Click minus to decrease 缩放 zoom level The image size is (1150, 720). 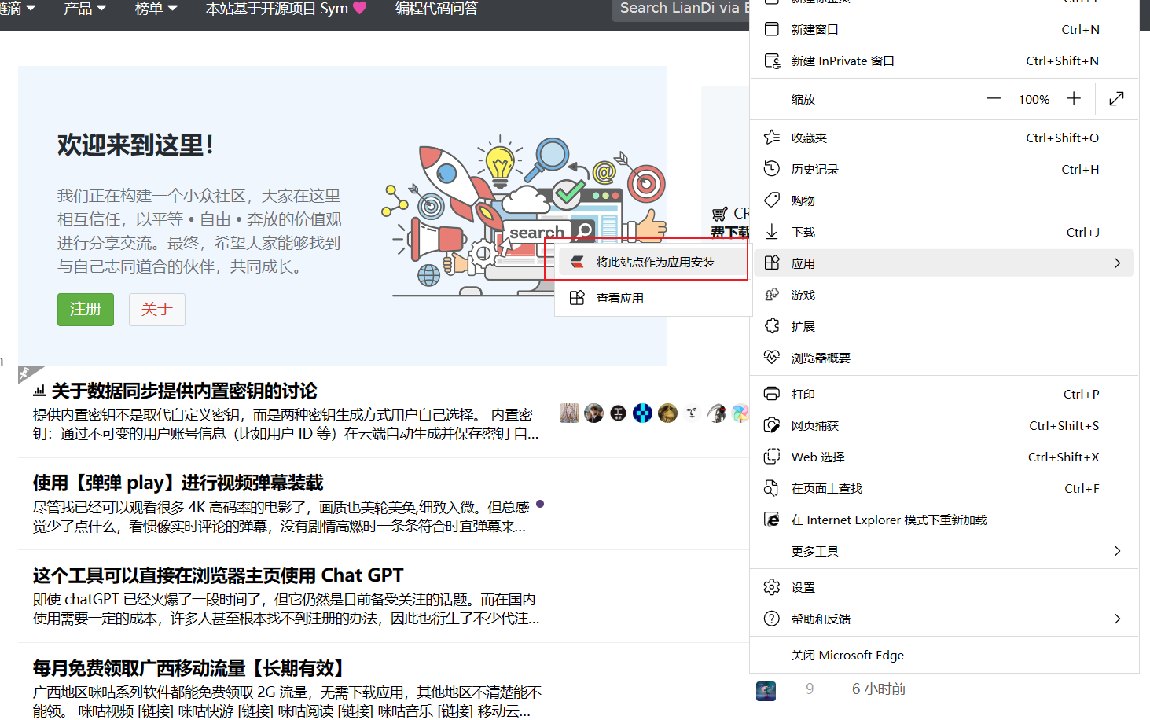pyautogui.click(x=993, y=99)
